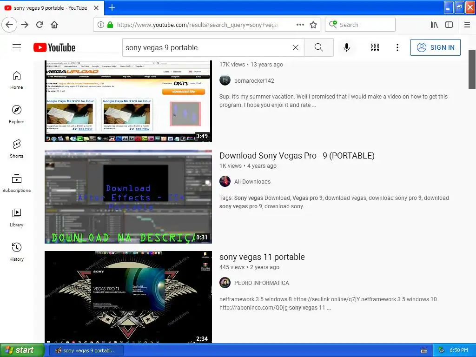Open Download Sony Vegas Pro - 9 (PORTABLE) title

point(297,156)
